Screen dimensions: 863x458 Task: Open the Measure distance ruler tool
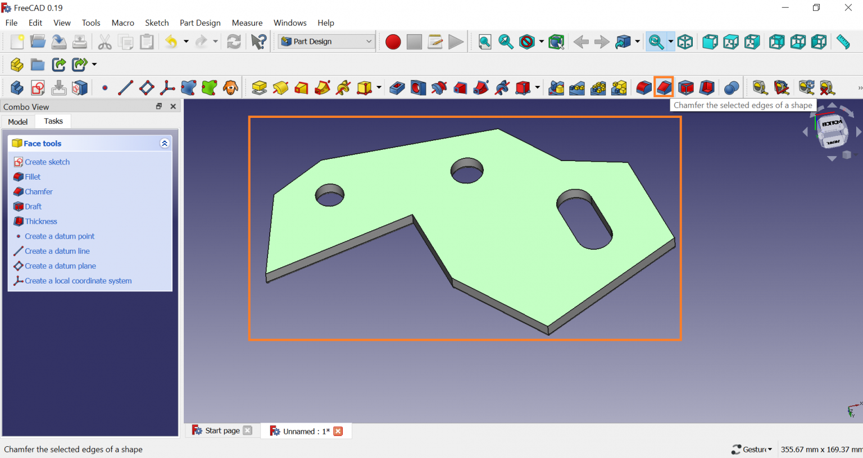843,42
